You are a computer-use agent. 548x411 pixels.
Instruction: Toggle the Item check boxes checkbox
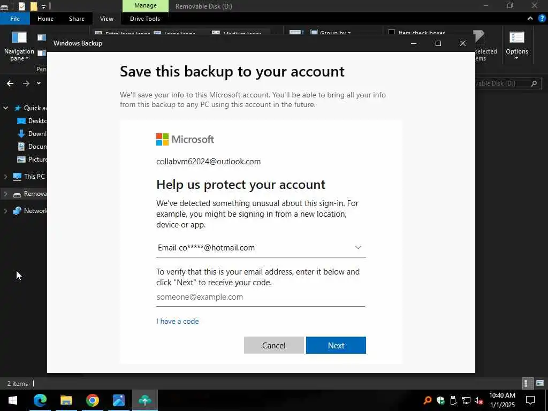click(x=391, y=33)
